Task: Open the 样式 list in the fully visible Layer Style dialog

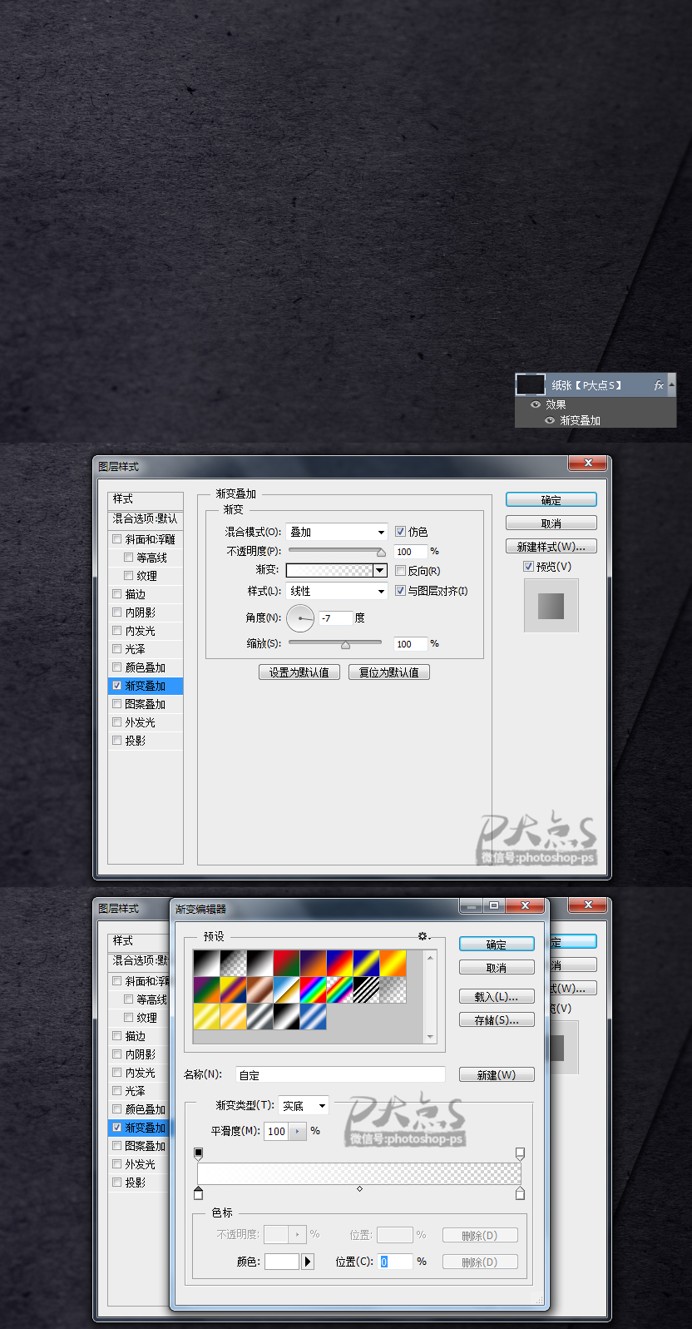Action: (x=146, y=499)
